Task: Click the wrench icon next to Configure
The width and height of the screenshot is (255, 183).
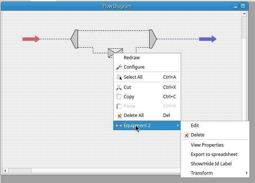Action: (119, 67)
